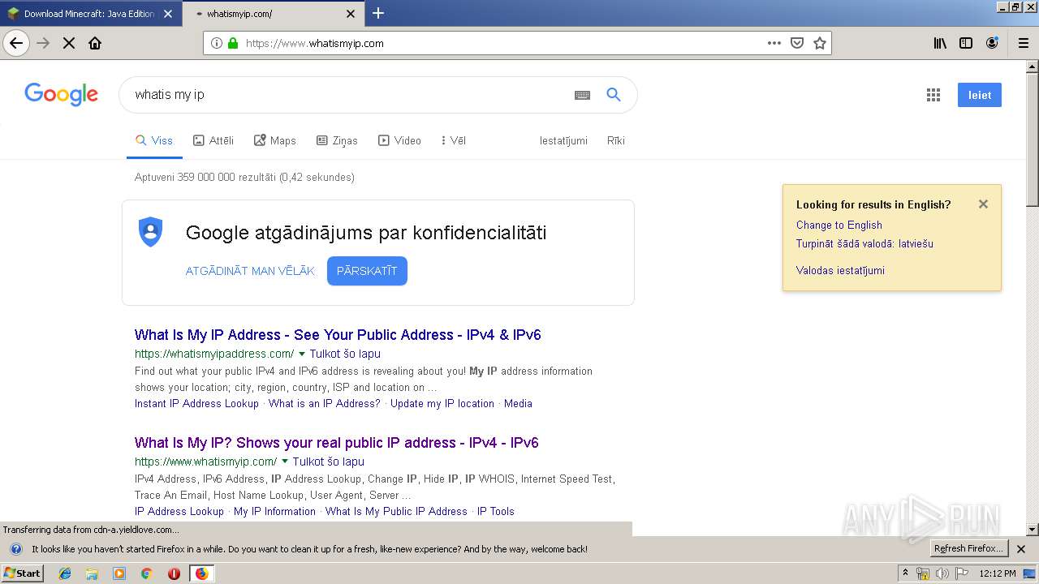Open the Firefox home page

click(95, 43)
